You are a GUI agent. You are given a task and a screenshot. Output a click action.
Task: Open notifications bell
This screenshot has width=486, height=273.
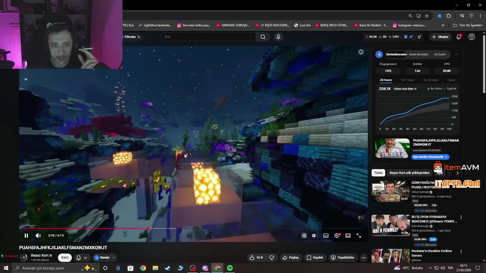[459, 37]
